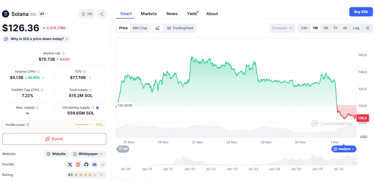Expand the Whitepaper dropdown
Viewport: 374px width, 181px height.
[88, 154]
